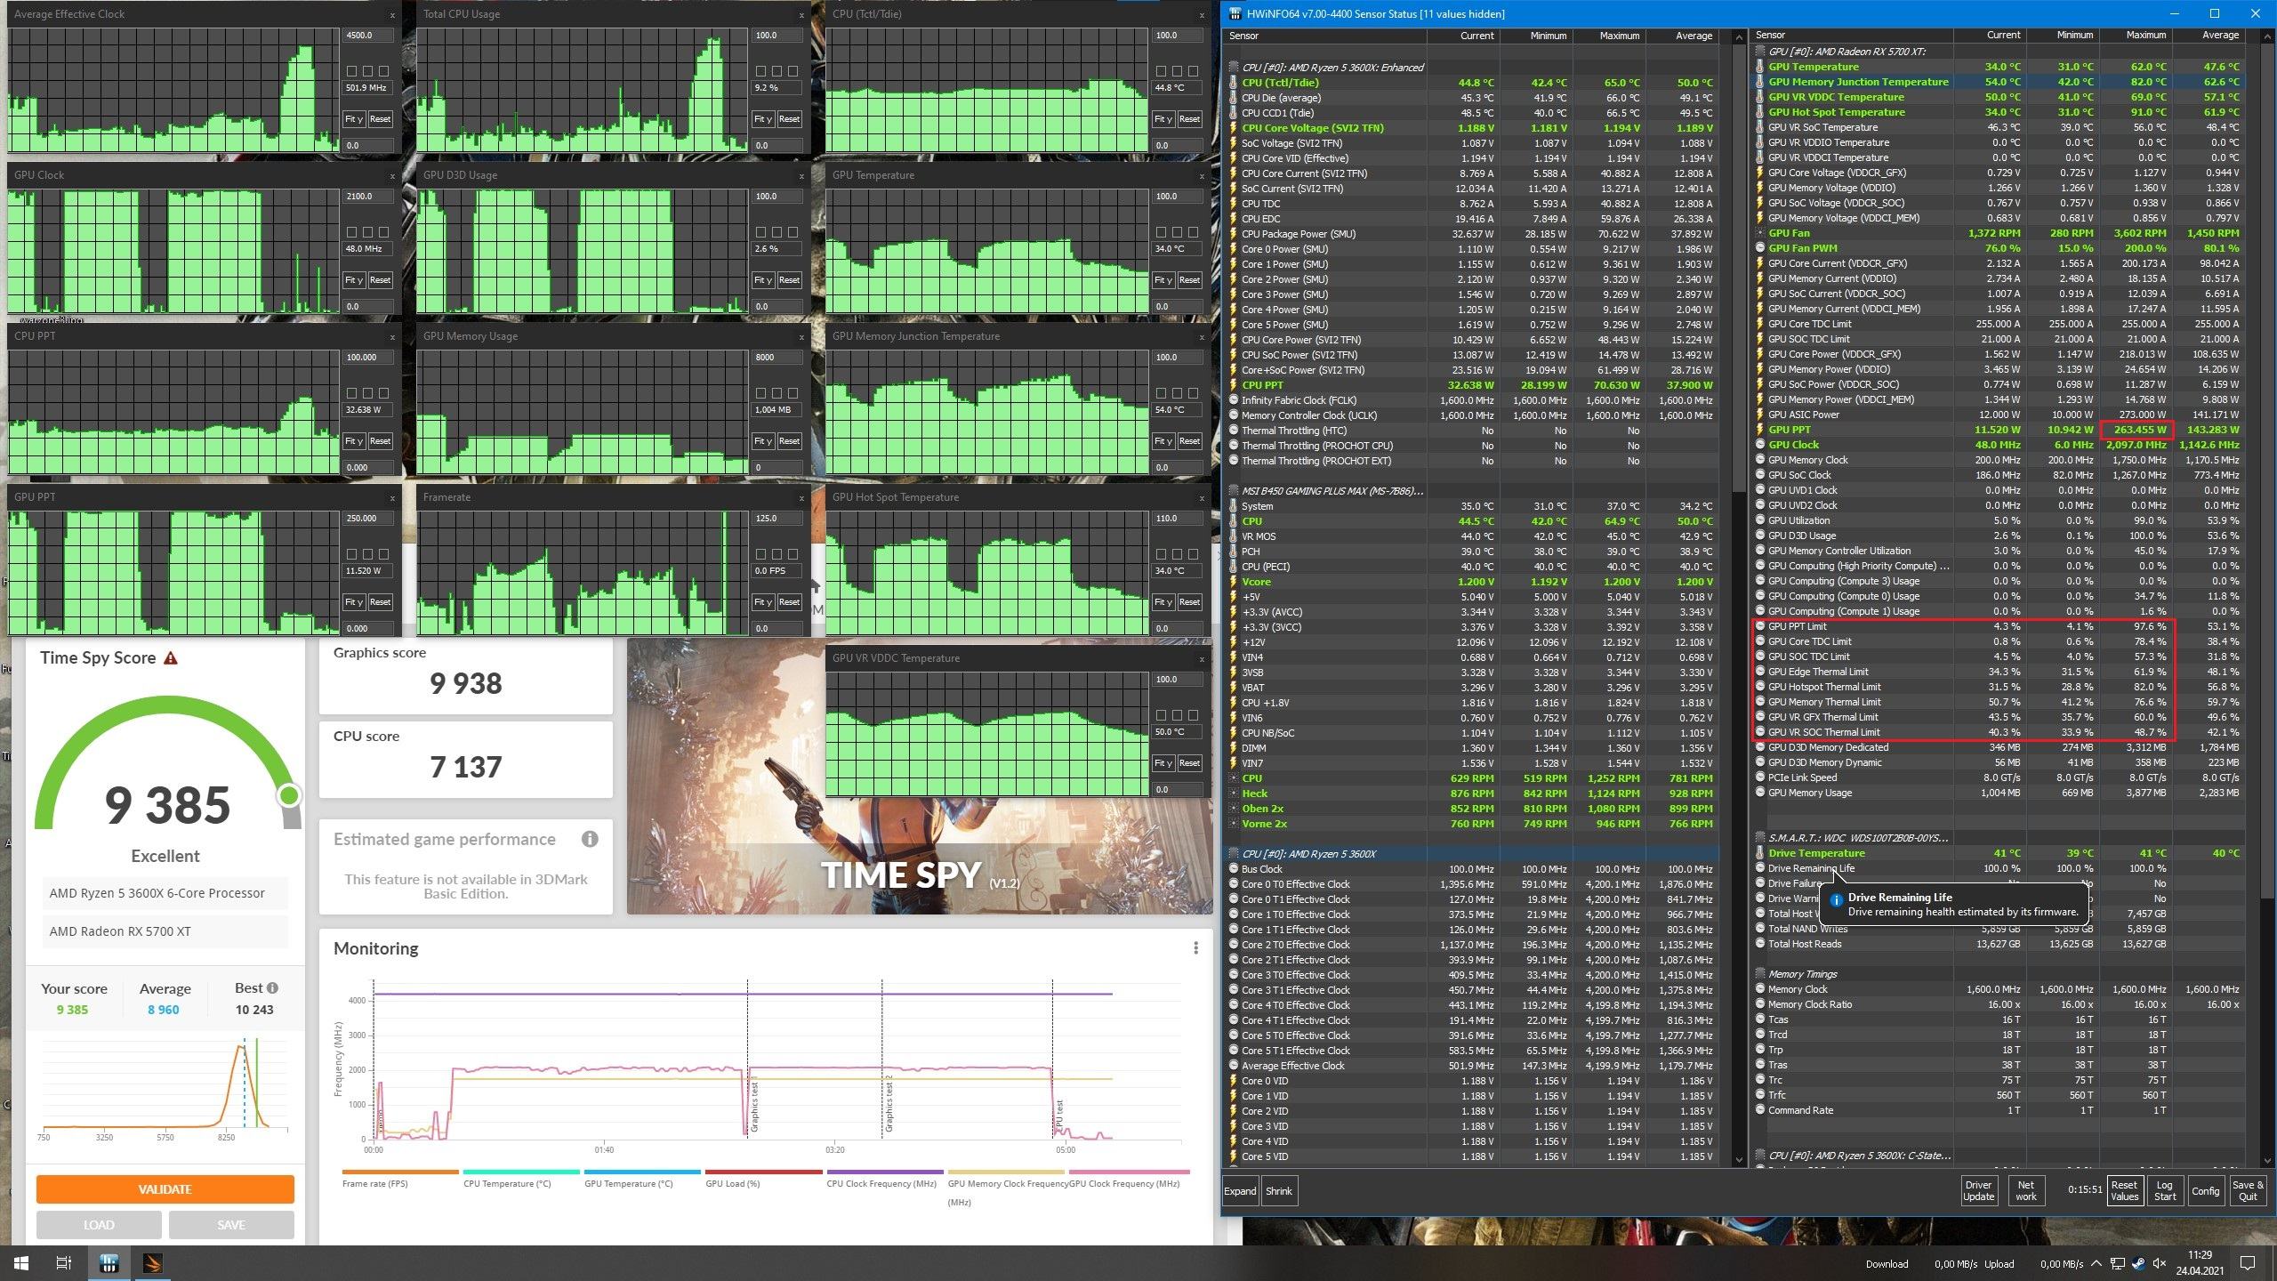Tick rightmost checkbox in GPU VR VDDC Temperature graph
This screenshot has width=2277, height=1281.
tap(1193, 714)
